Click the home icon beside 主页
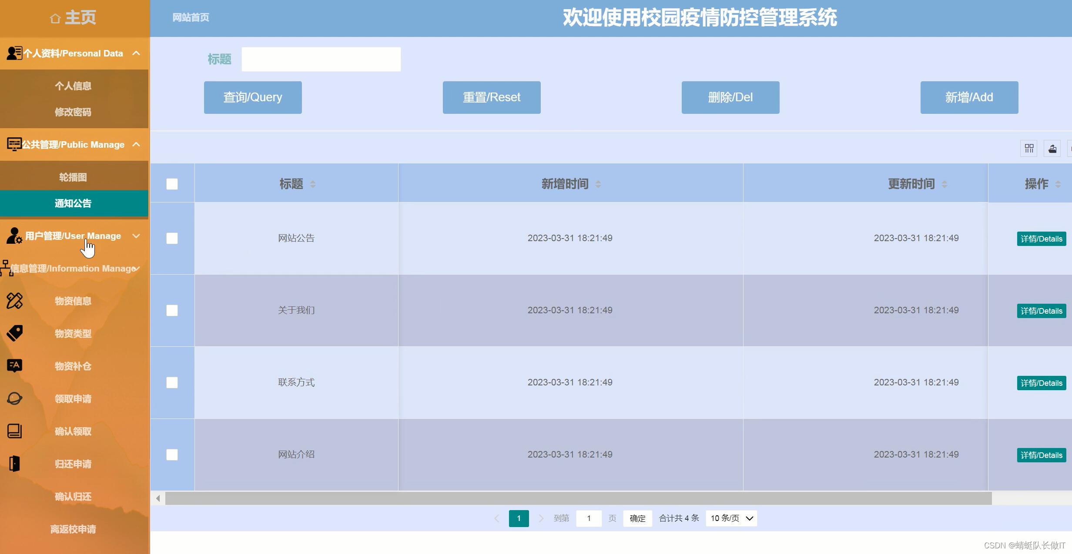Image resolution: width=1072 pixels, height=554 pixels. click(55, 18)
